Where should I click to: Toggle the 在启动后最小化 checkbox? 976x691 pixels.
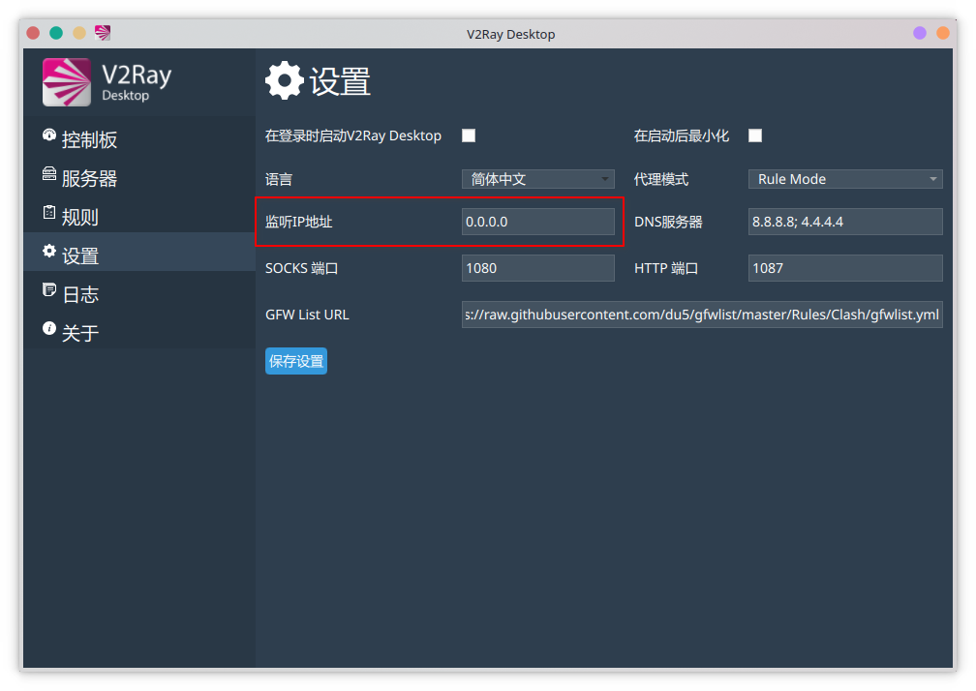(755, 135)
